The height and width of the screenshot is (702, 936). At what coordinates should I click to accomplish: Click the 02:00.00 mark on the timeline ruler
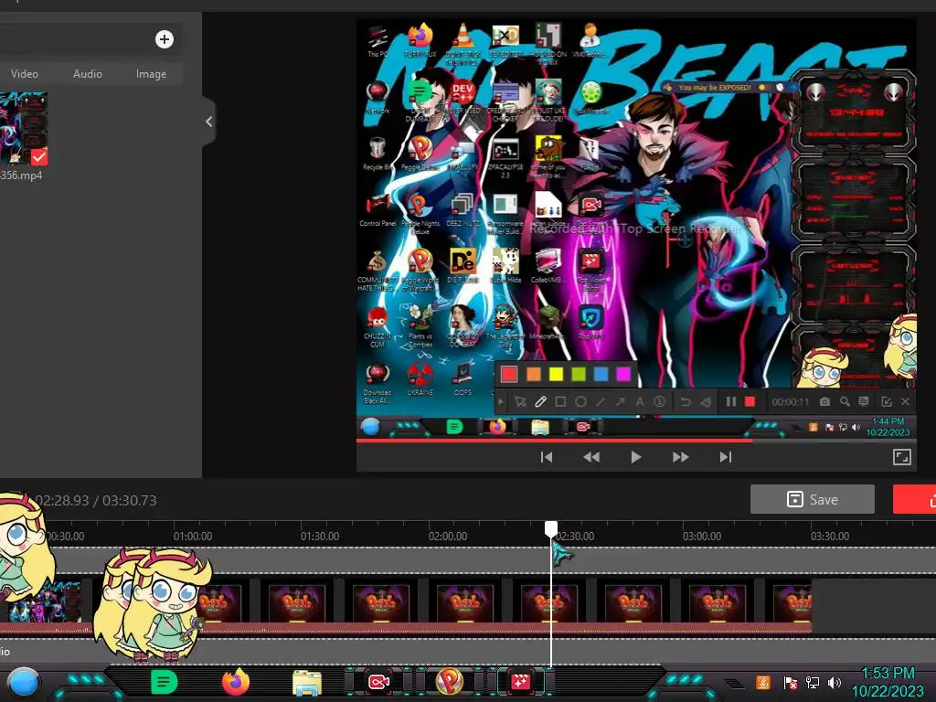[448, 536]
